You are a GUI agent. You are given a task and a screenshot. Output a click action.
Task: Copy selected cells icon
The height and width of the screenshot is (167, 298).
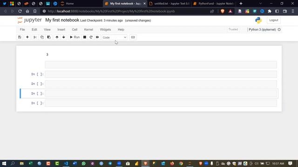[x=42, y=37]
